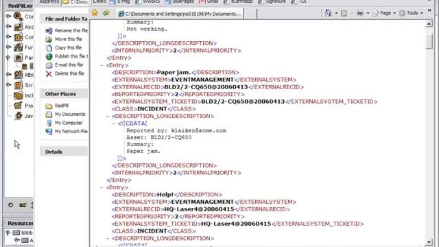Image resolution: width=439 pixels, height=247 pixels.
Task: Expand the 'Attri' node in the config tree
Action: click(8, 74)
